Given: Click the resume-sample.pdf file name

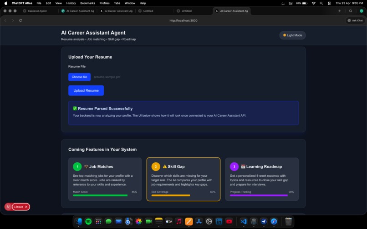Looking at the screenshot, I should click(107, 77).
